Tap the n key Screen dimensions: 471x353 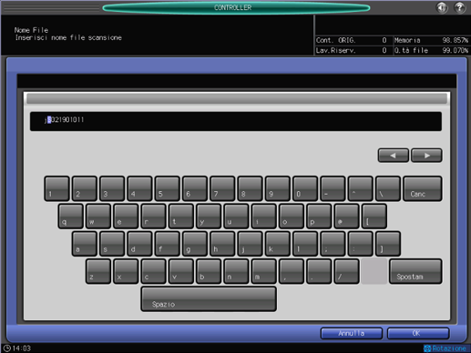[236, 271]
